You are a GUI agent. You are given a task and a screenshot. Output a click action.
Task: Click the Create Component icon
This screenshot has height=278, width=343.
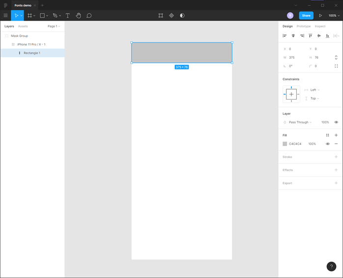(x=171, y=16)
